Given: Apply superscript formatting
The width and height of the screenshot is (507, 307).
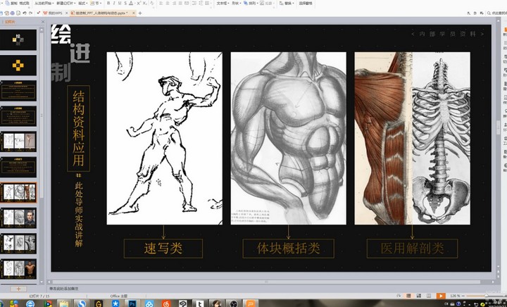Looking at the screenshot, I should [139, 3].
